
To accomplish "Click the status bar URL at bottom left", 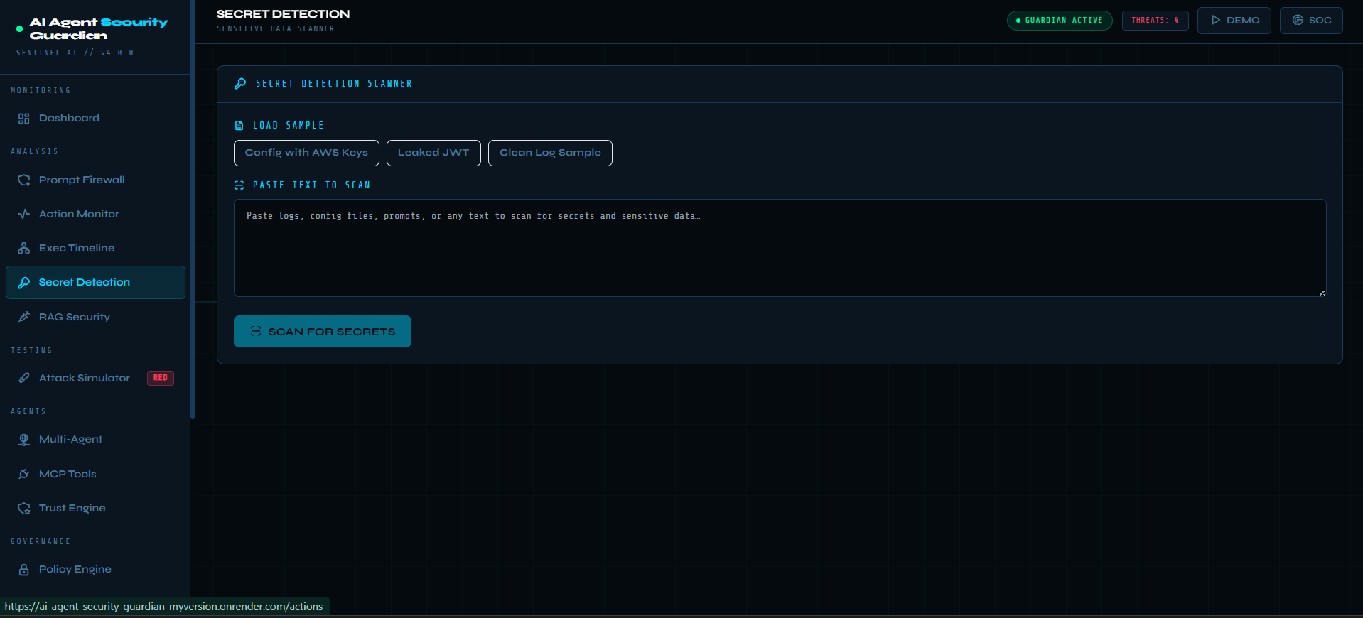I will (164, 607).
